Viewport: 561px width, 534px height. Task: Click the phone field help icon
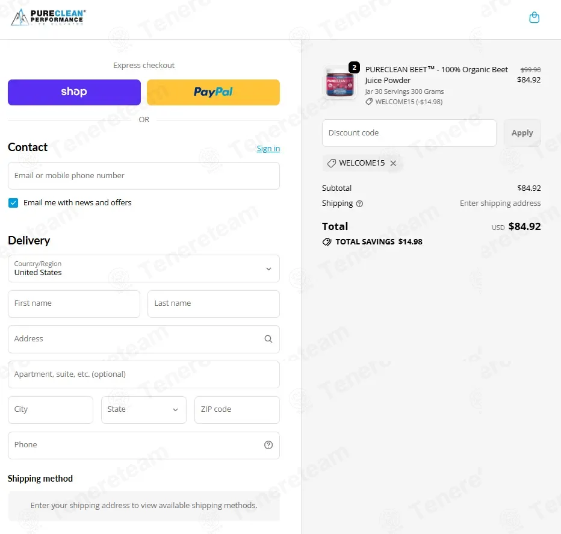pyautogui.click(x=268, y=445)
